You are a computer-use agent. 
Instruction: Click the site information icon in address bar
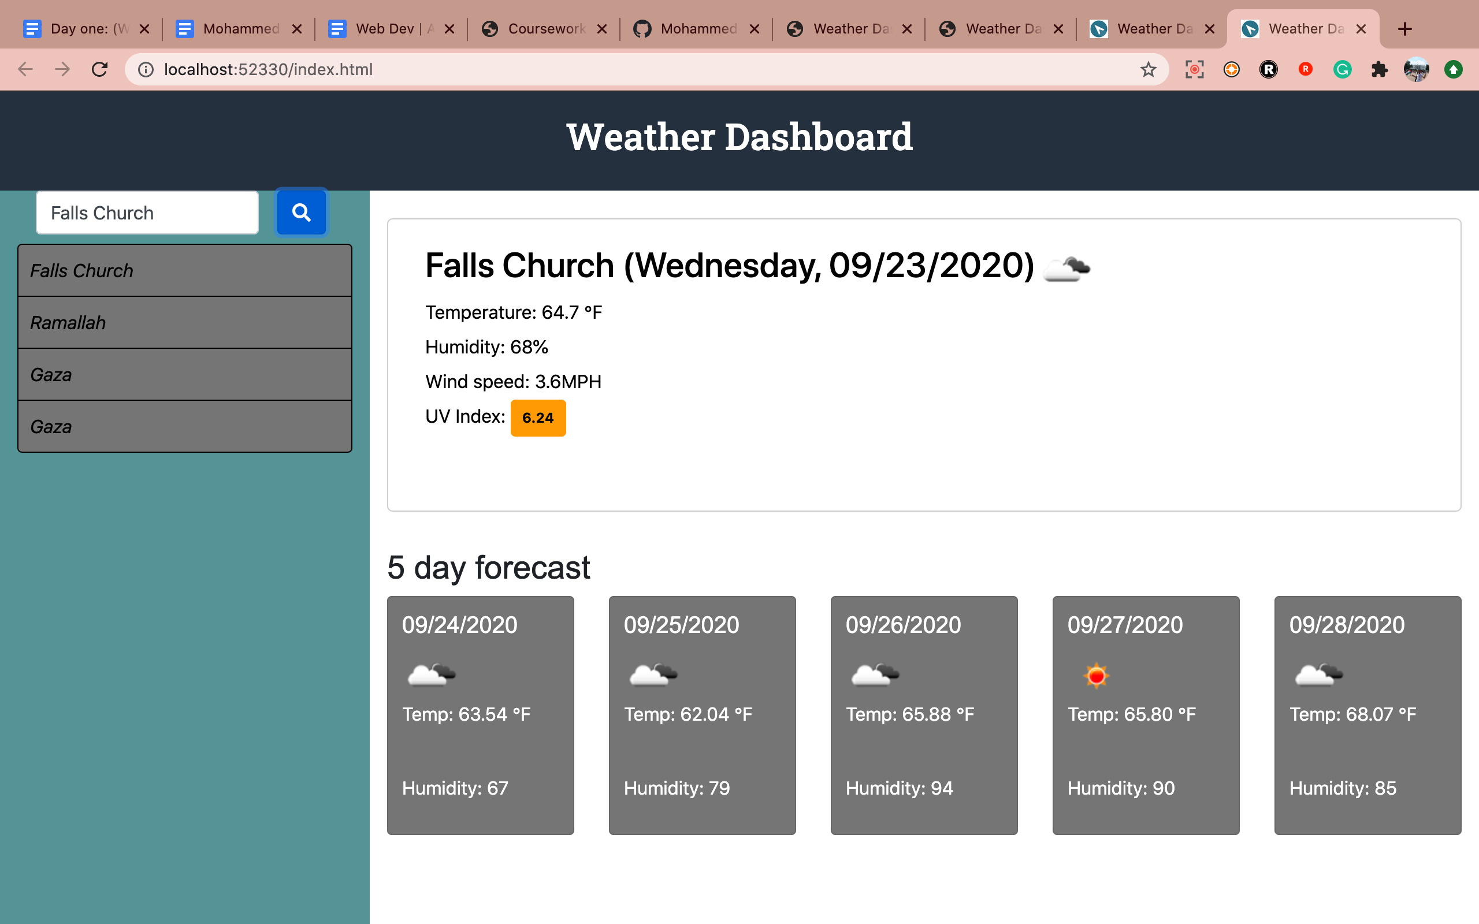click(146, 69)
